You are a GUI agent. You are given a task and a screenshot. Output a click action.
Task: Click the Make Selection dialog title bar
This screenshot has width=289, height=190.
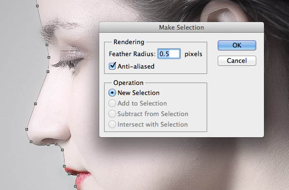click(182, 27)
